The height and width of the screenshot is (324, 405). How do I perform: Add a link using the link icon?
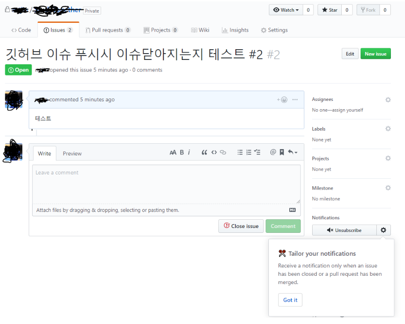pos(223,152)
